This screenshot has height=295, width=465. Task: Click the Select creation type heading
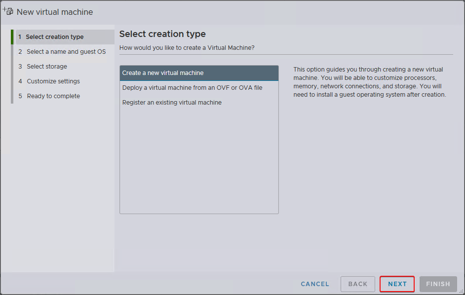click(162, 34)
